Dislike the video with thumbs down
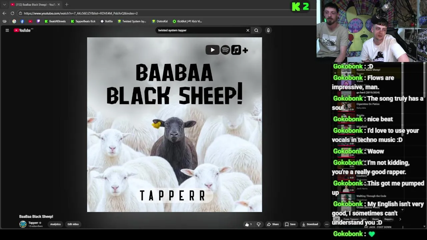 pos(259,224)
